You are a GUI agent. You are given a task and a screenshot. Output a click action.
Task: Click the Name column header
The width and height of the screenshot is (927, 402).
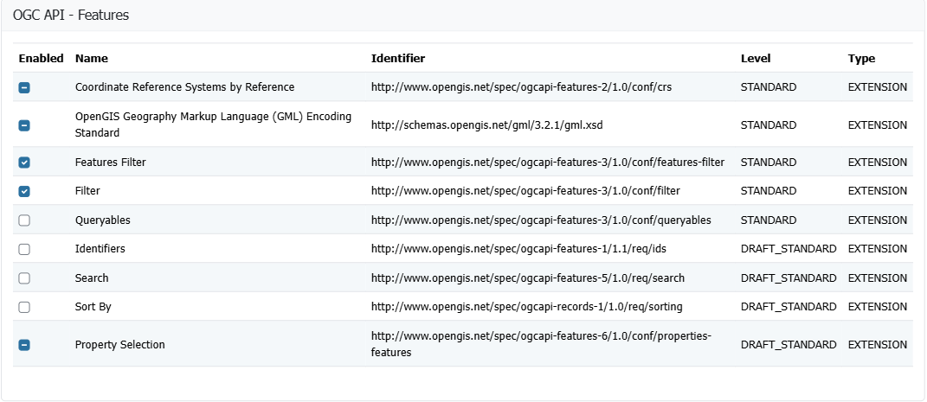click(91, 59)
